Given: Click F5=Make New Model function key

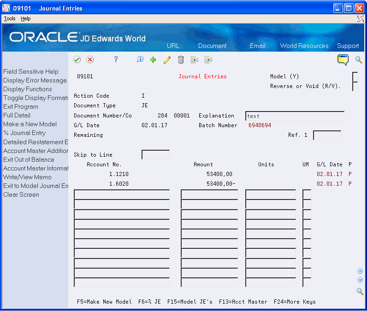Looking at the screenshot, I should pos(104,302).
